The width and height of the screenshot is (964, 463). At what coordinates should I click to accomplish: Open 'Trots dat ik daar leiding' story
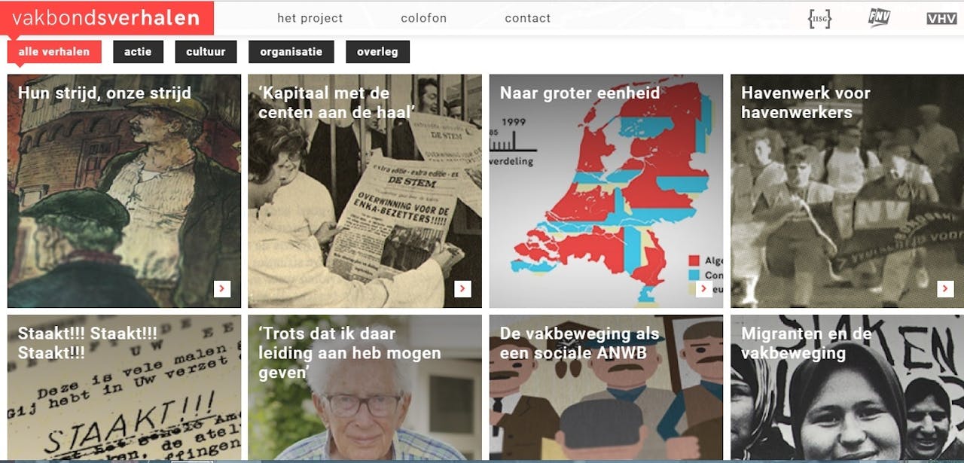pos(365,388)
